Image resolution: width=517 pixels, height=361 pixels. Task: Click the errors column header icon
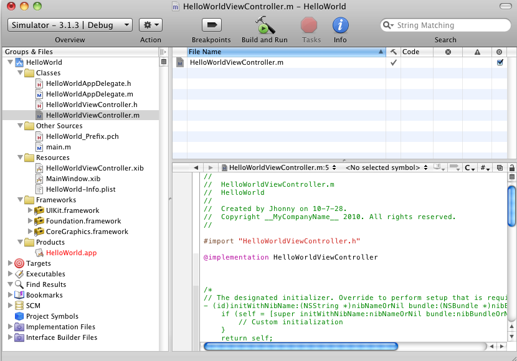pyautogui.click(x=448, y=52)
